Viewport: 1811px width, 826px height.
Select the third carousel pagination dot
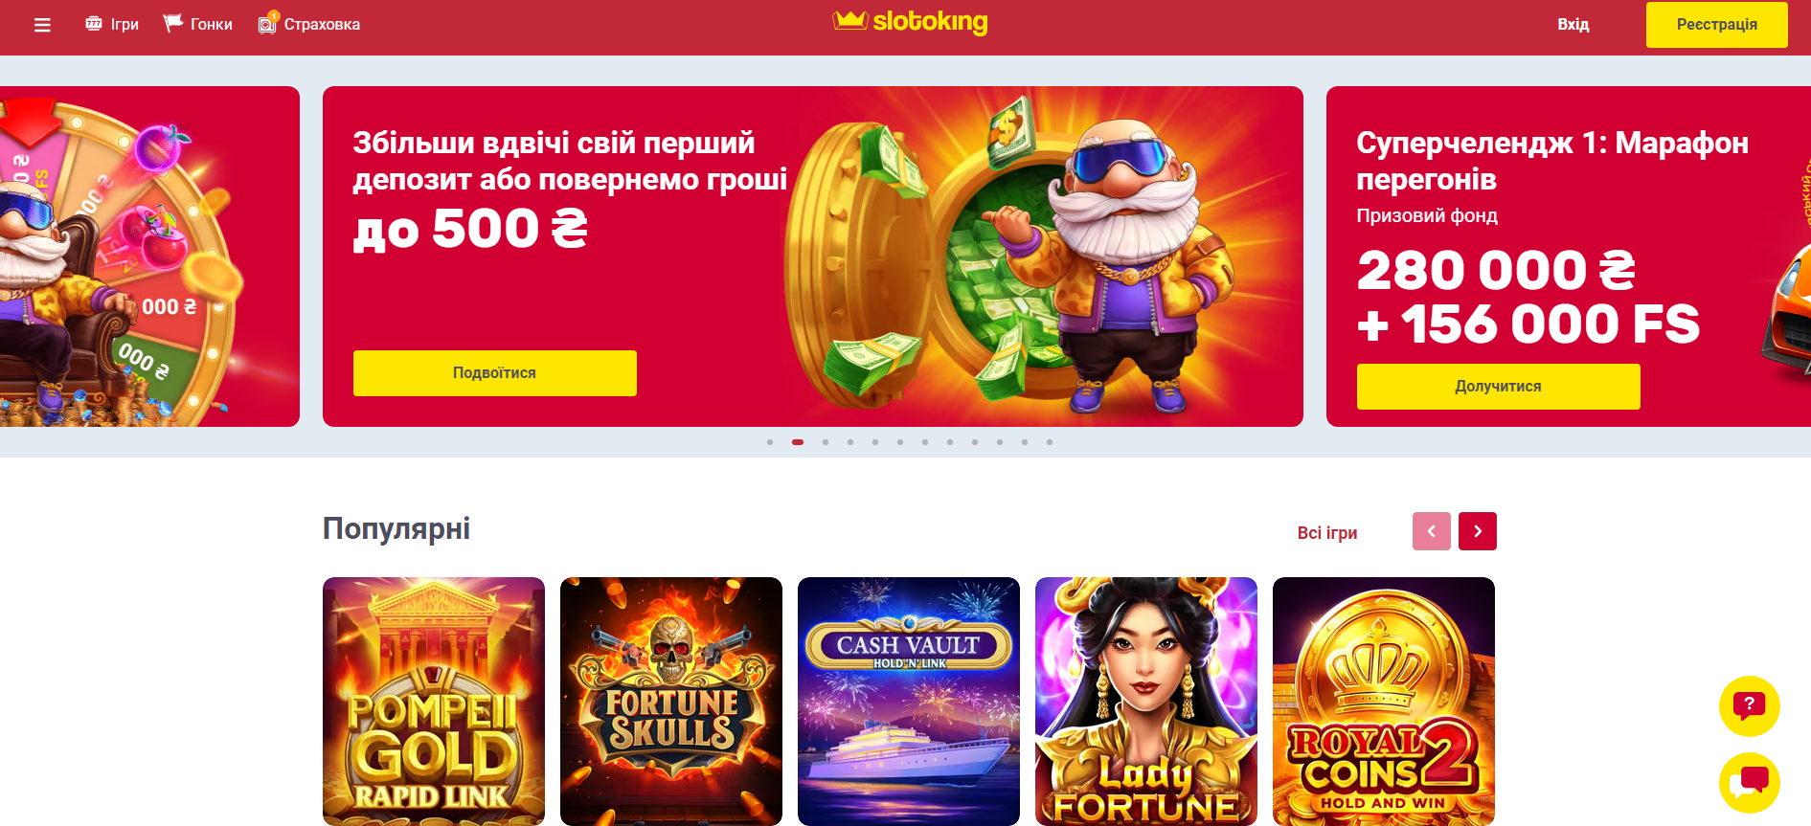point(826,442)
